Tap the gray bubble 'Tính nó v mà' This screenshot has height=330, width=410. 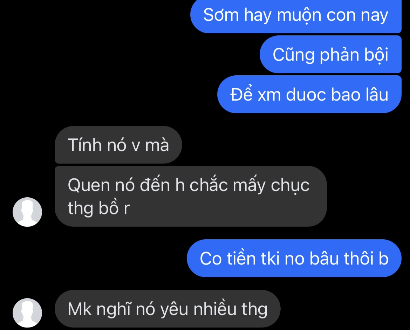click(x=118, y=145)
